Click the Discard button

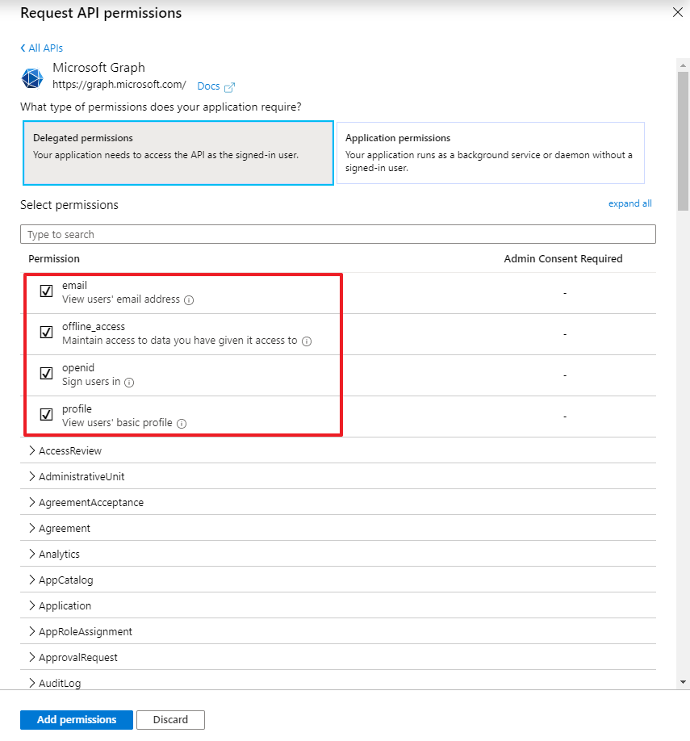(x=170, y=719)
